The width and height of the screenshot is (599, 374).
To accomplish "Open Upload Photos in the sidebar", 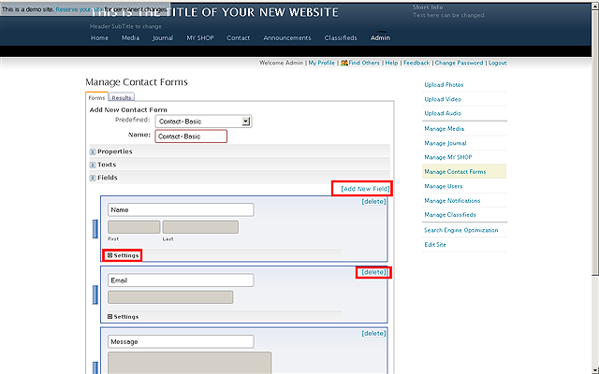I will pos(444,85).
